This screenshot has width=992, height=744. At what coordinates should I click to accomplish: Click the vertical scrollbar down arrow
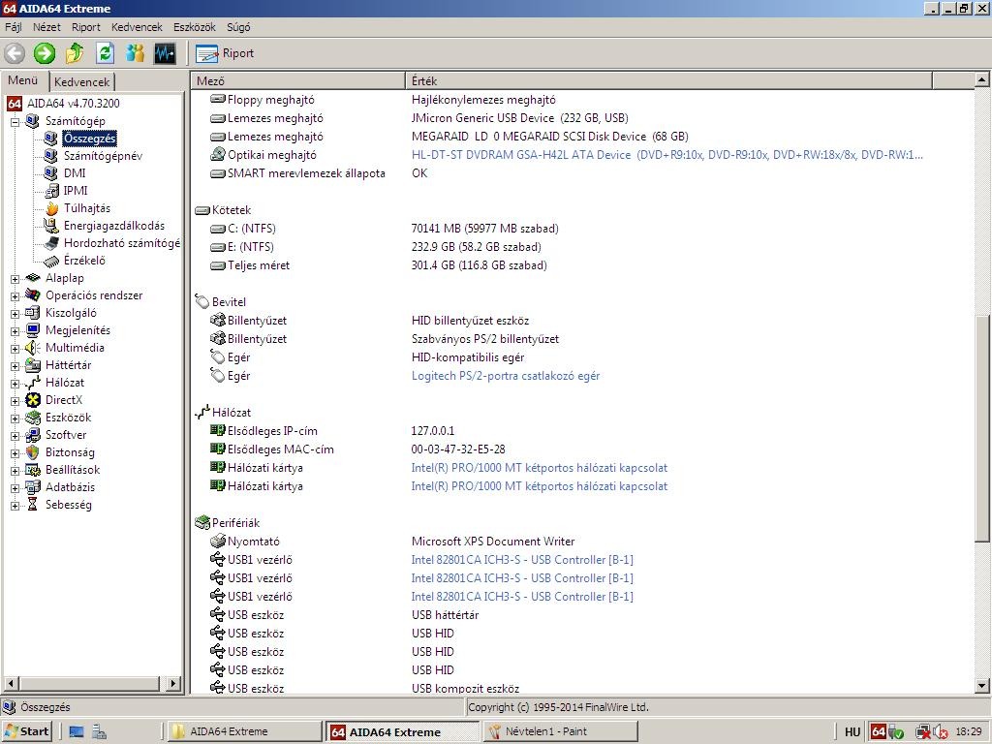[x=982, y=685]
